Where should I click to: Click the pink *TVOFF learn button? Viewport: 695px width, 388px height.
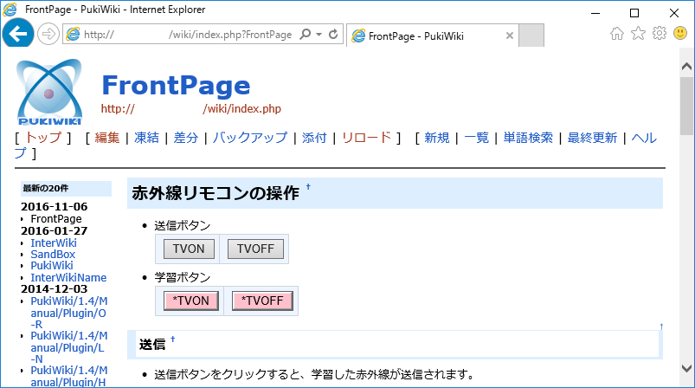(x=262, y=301)
